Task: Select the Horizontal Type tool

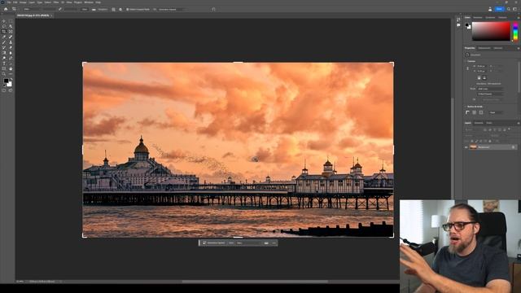Action: (3, 63)
